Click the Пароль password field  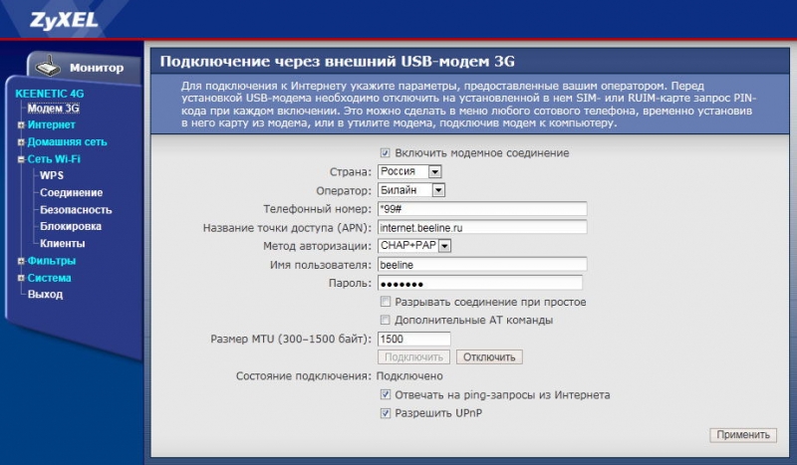point(480,283)
